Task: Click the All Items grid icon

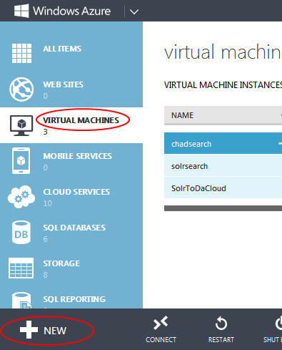Action: (21, 53)
